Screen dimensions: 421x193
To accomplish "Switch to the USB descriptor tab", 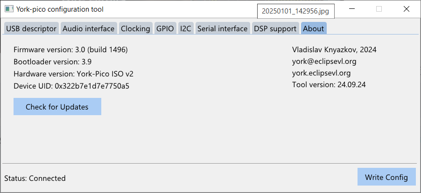I will coord(31,28).
